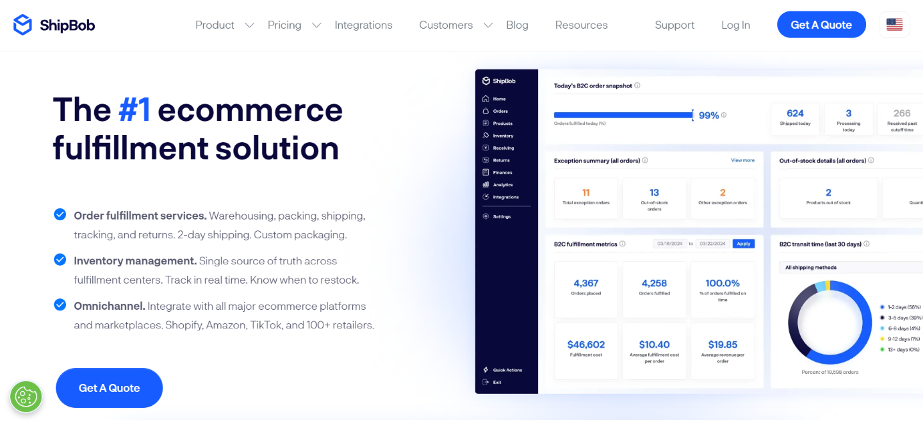Click the Exit icon in dashboard sidebar
923x448 pixels.
coord(486,382)
